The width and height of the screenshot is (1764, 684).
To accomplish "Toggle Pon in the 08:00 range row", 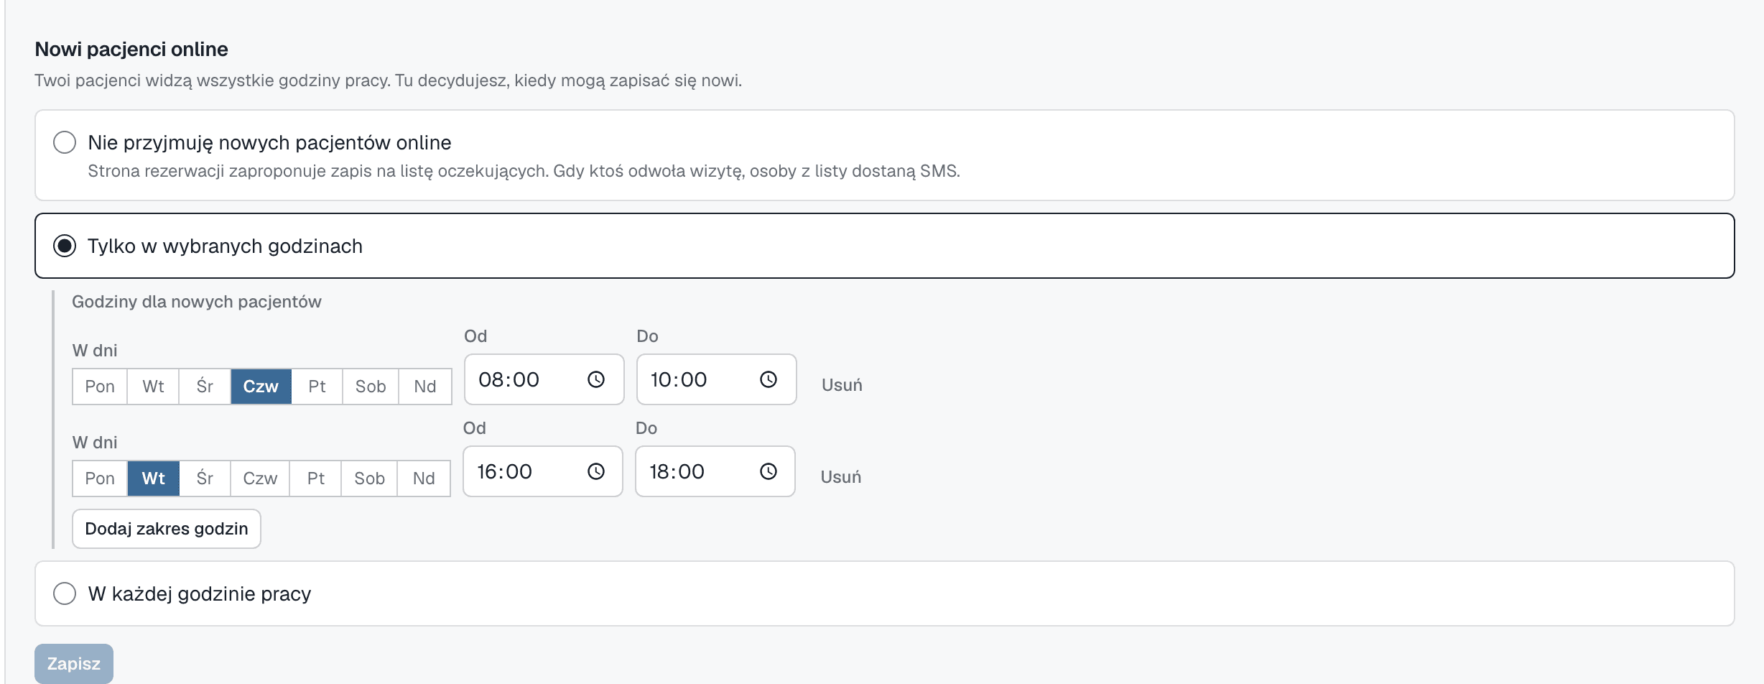I will [x=100, y=387].
